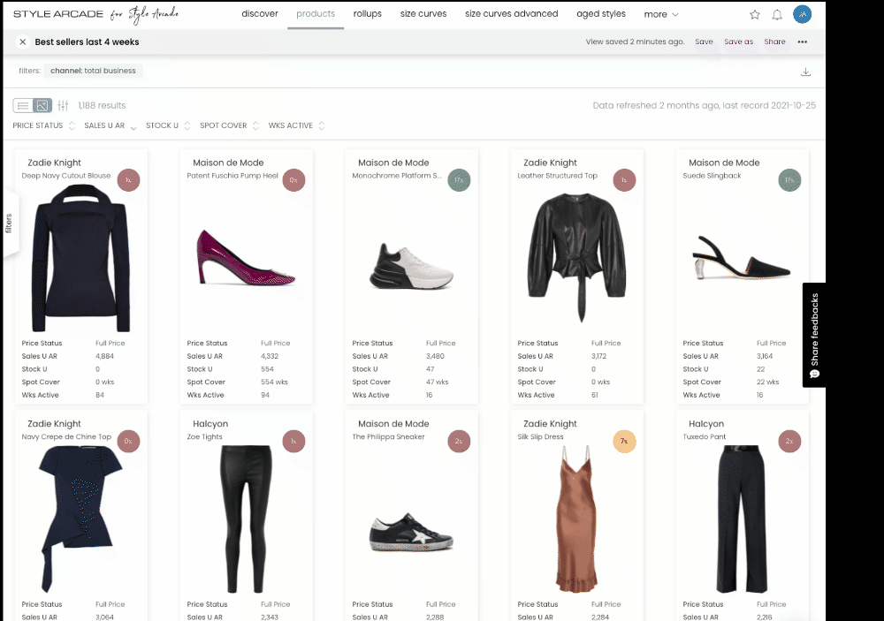Click the channel: total business filter chip
This screenshot has height=621, width=884.
[93, 71]
